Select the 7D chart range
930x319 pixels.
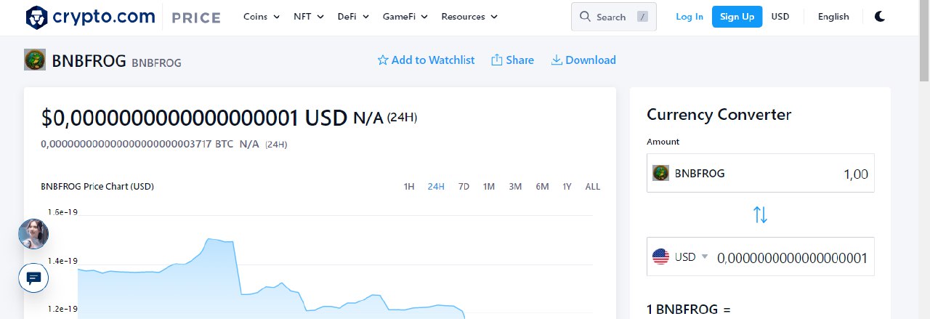pos(464,187)
